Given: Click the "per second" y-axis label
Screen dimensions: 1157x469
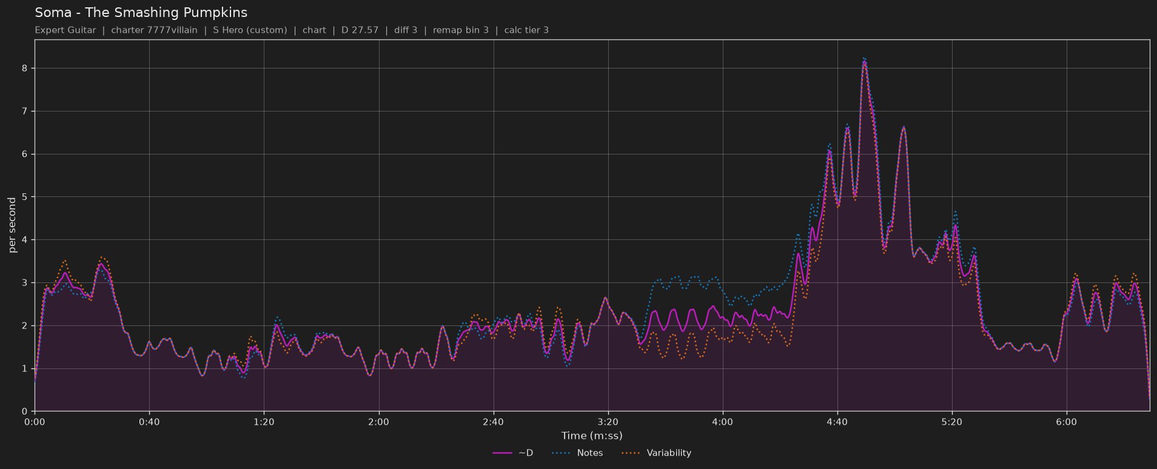Looking at the screenshot, I should (x=12, y=225).
